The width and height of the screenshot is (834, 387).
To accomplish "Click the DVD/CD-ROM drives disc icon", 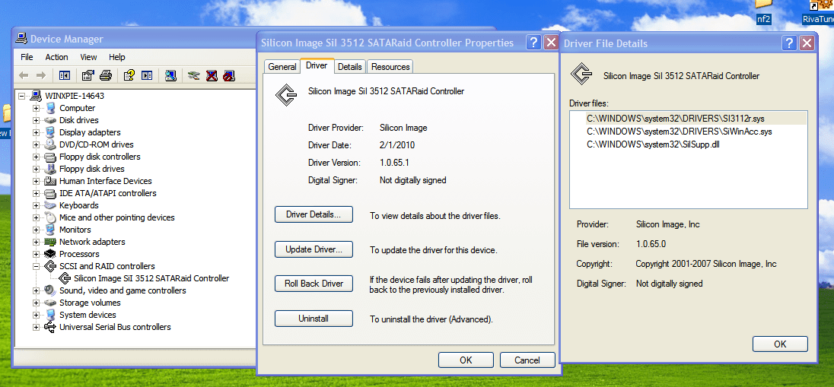I will click(50, 144).
